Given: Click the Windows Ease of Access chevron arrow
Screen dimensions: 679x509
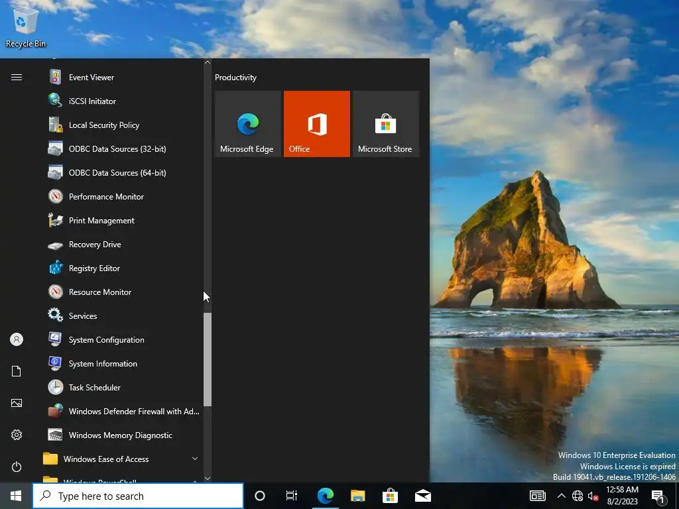Looking at the screenshot, I should point(195,459).
